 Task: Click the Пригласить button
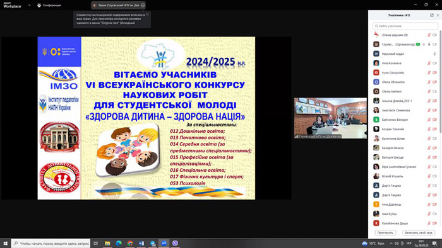coord(385,233)
